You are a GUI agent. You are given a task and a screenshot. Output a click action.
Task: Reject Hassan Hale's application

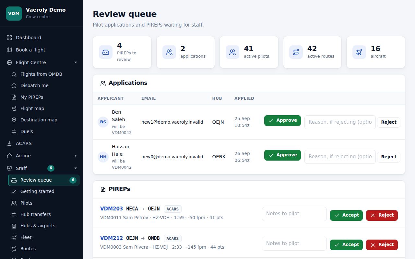(x=389, y=157)
